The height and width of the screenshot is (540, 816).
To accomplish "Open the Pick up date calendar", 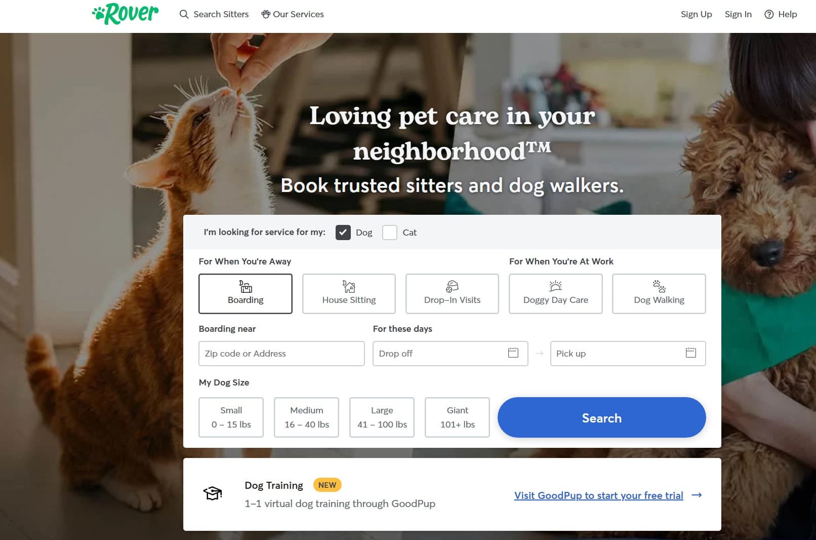I will (x=691, y=353).
